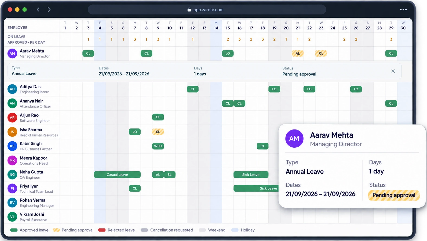Click the Cancellation requested legend swatch
This screenshot has height=241, width=427.
[145, 230]
